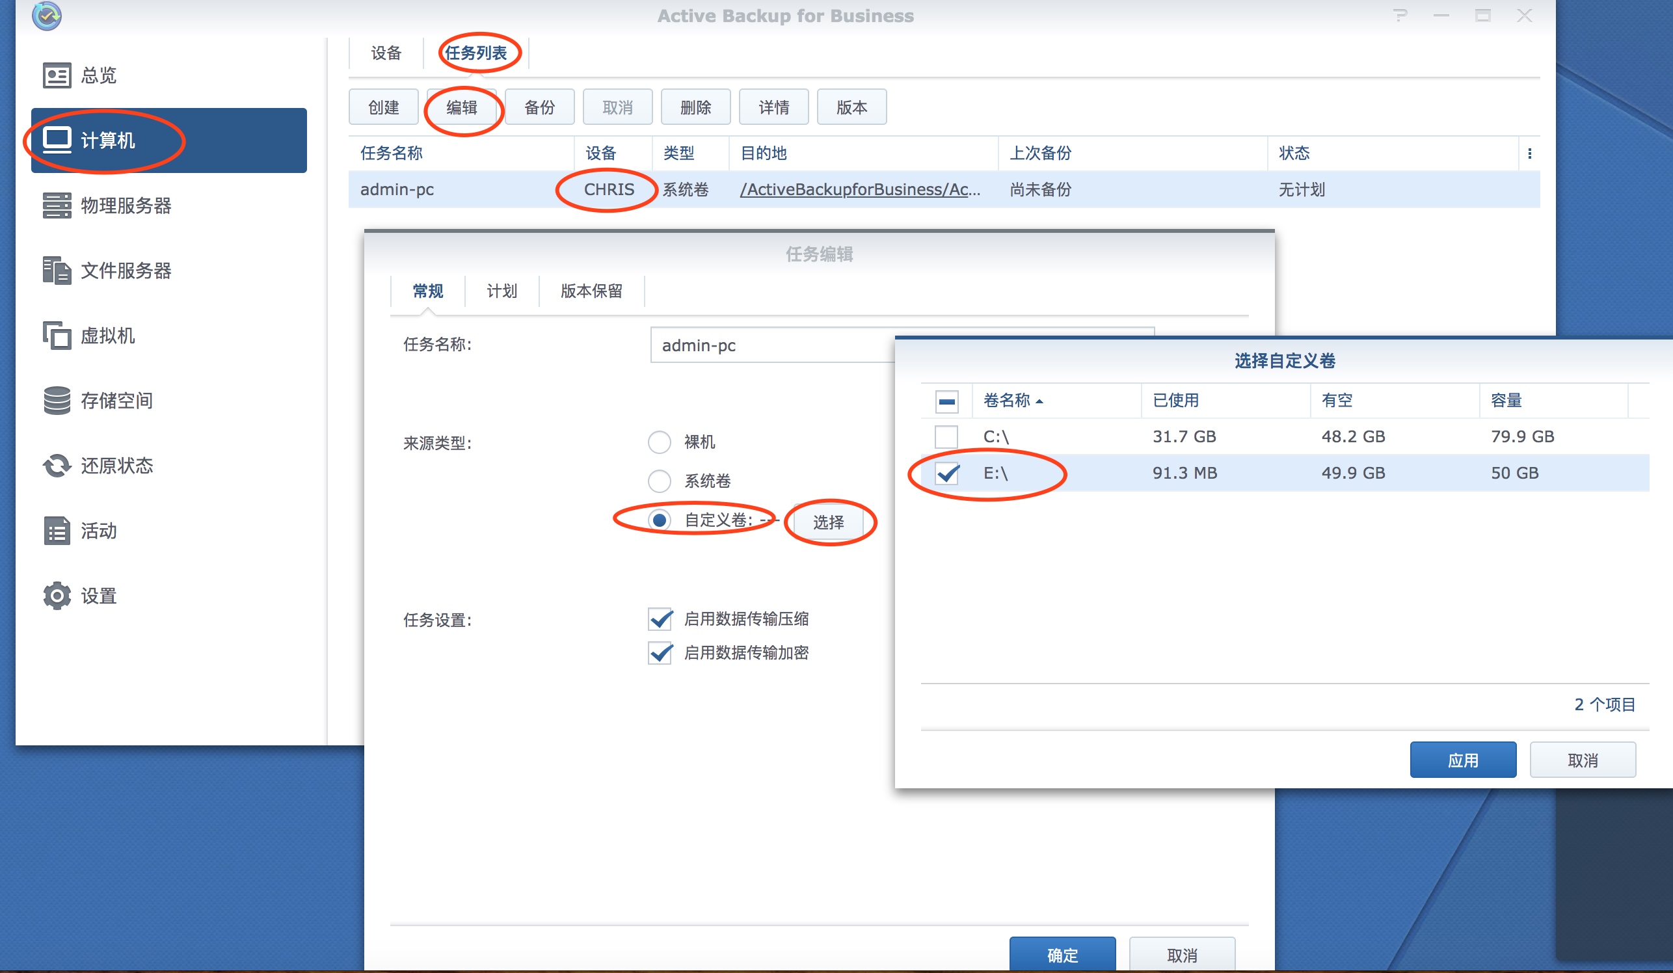
Task: Select the 自定义卷 custom volume radio option
Action: click(659, 520)
